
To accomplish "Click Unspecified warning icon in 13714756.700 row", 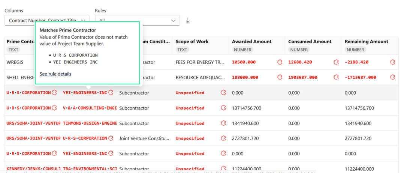I will (x=223, y=108).
